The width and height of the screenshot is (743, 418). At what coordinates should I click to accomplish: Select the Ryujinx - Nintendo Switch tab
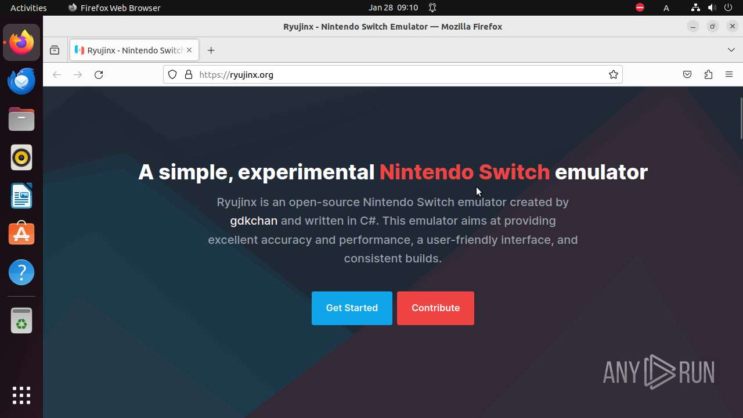[134, 51]
